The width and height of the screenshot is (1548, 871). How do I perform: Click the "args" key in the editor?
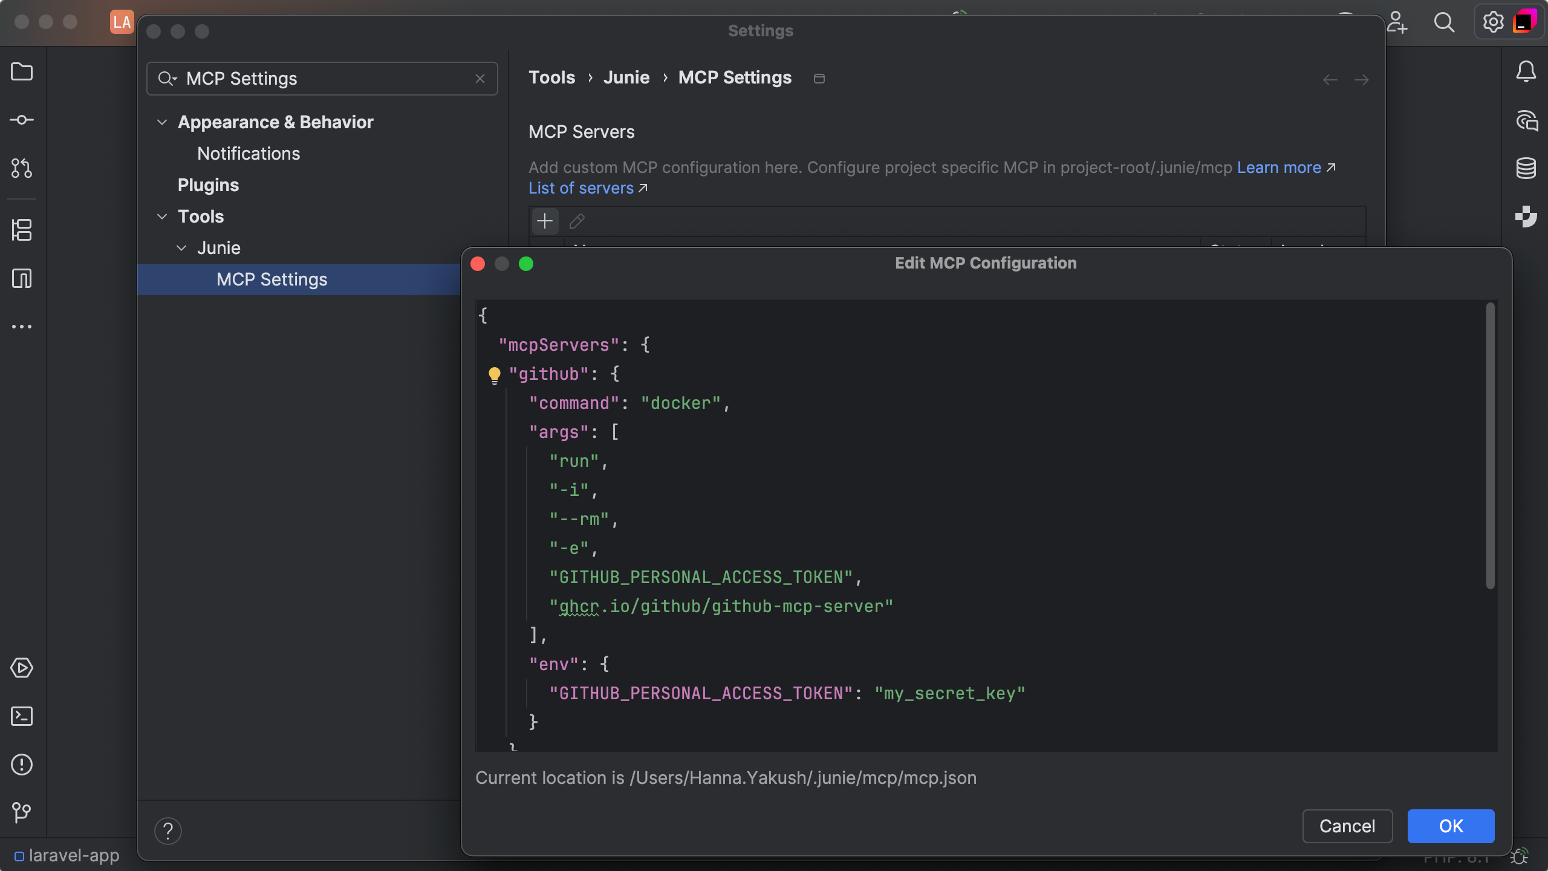[x=559, y=432]
